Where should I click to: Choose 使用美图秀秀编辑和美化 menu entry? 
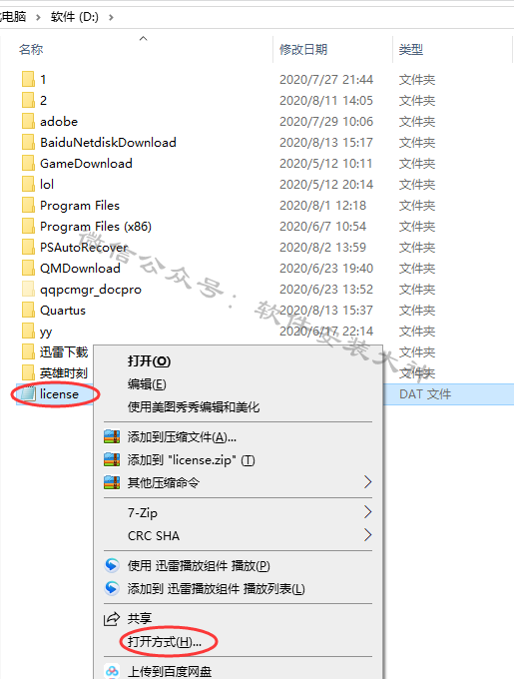[x=194, y=406]
